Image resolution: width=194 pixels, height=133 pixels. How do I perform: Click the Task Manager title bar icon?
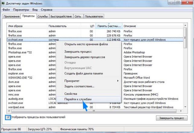(x=3, y=3)
